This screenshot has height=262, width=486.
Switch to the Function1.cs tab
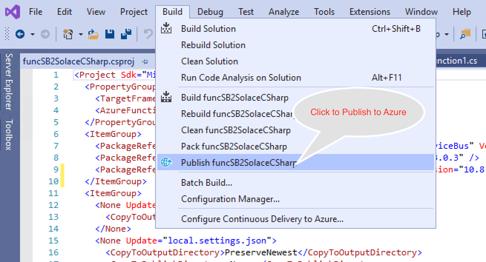(x=458, y=61)
